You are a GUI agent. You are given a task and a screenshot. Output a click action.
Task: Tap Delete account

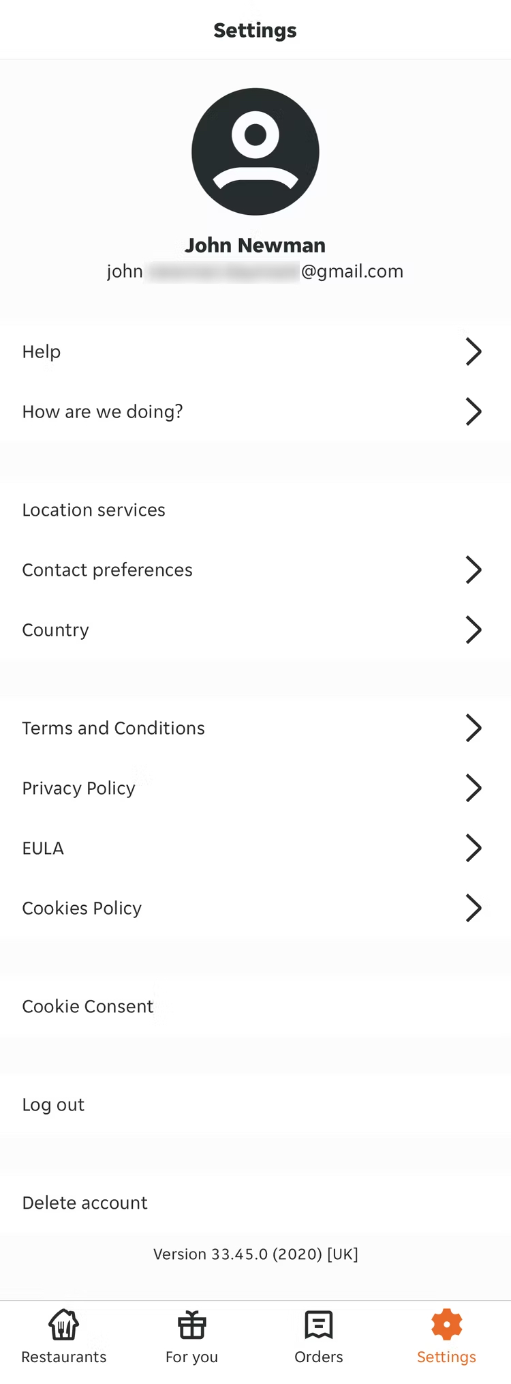pyautogui.click(x=85, y=1203)
